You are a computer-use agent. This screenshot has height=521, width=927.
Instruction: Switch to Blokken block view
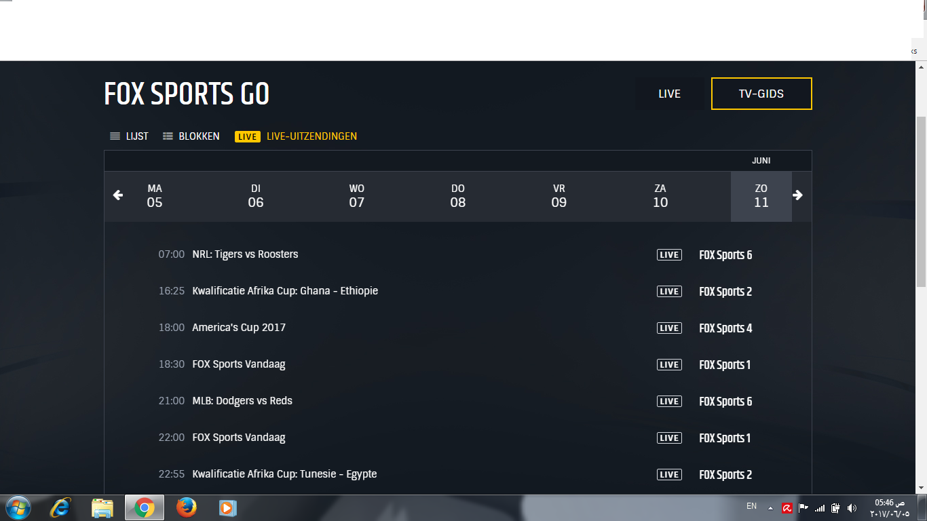pyautogui.click(x=191, y=136)
